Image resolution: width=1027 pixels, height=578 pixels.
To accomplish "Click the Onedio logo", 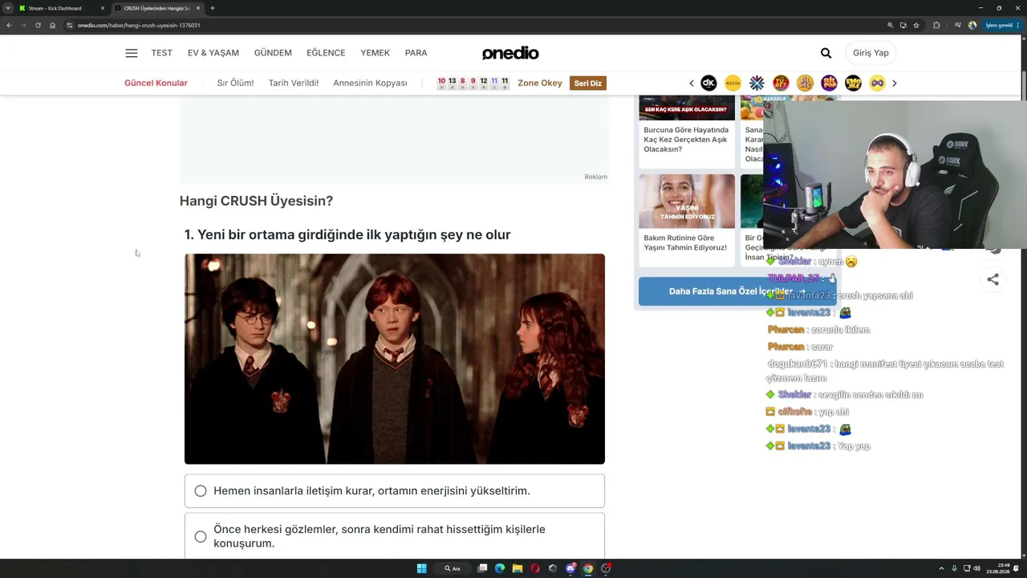I will (510, 53).
